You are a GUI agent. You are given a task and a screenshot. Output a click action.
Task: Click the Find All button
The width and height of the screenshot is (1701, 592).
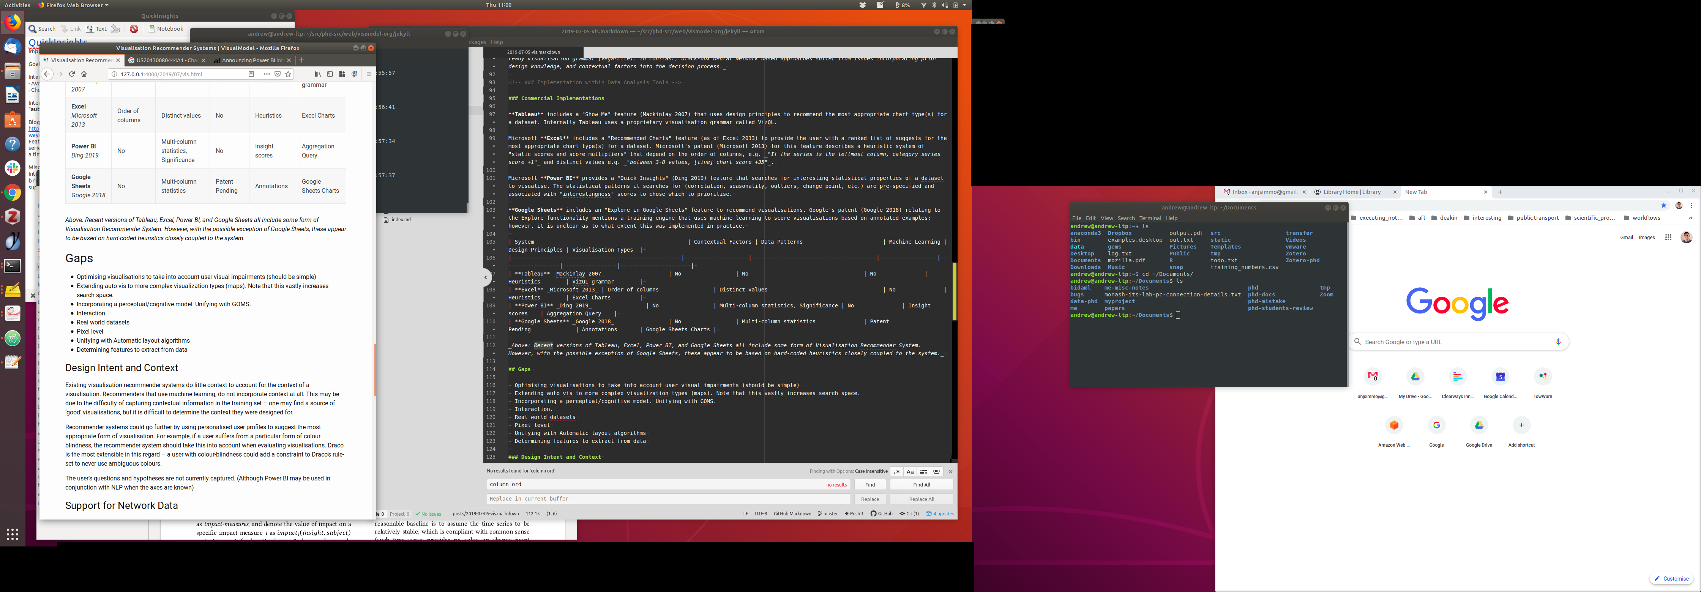pyautogui.click(x=921, y=485)
